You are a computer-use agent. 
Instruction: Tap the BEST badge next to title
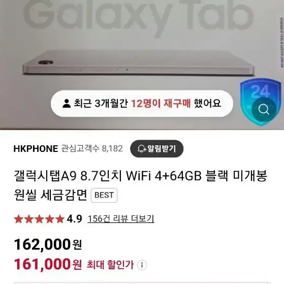[104, 195]
